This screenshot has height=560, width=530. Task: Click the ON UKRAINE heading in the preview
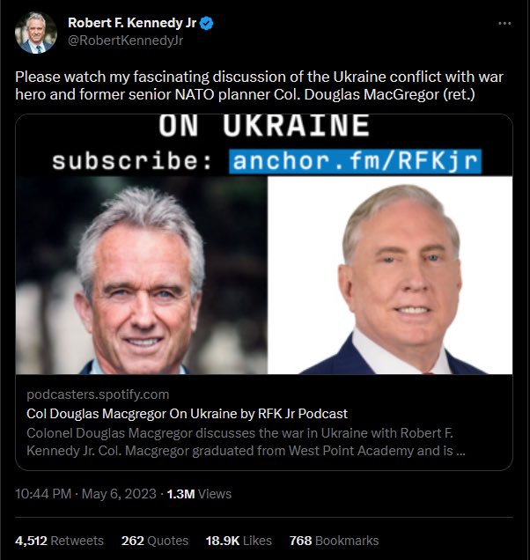tap(264, 127)
